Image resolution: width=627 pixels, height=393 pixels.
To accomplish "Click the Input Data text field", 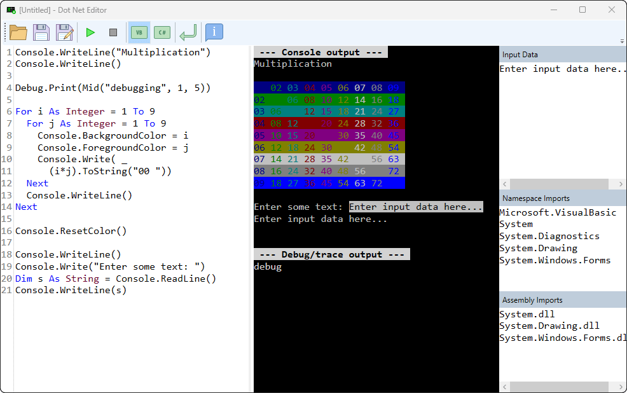I will click(563, 121).
